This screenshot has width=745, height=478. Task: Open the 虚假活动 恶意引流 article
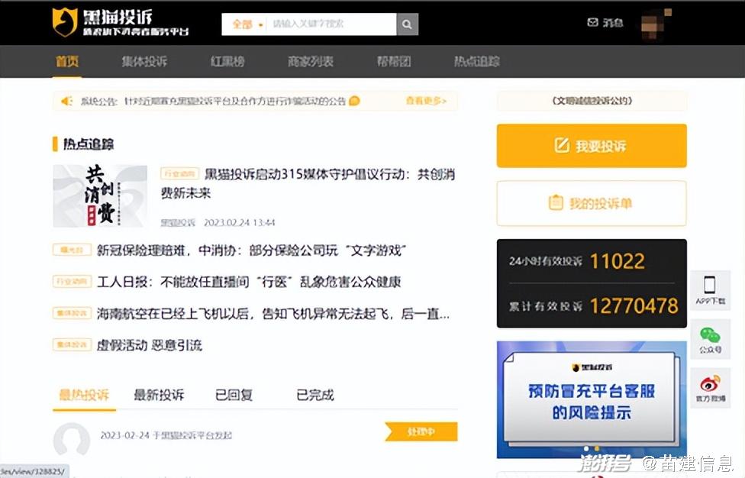tap(150, 345)
